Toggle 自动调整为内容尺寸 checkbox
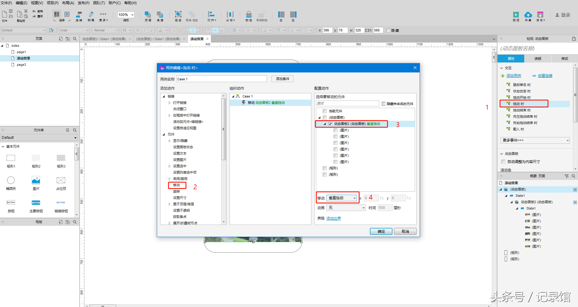The height and width of the screenshot is (307, 578). click(x=503, y=161)
